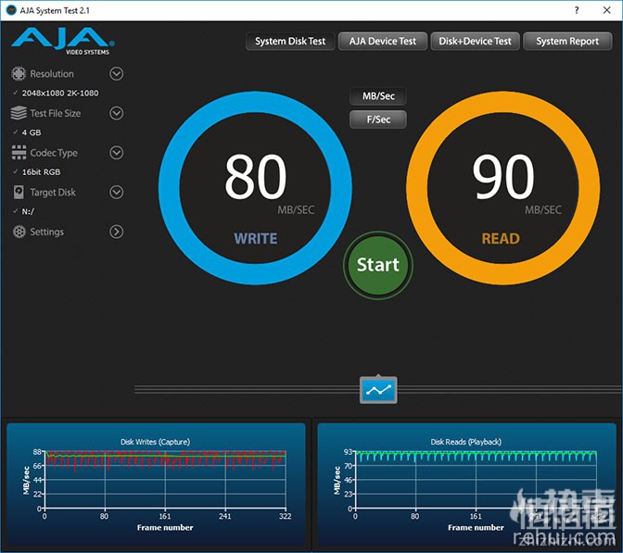
Task: Click the Target Disk drive icon
Action: tap(19, 192)
